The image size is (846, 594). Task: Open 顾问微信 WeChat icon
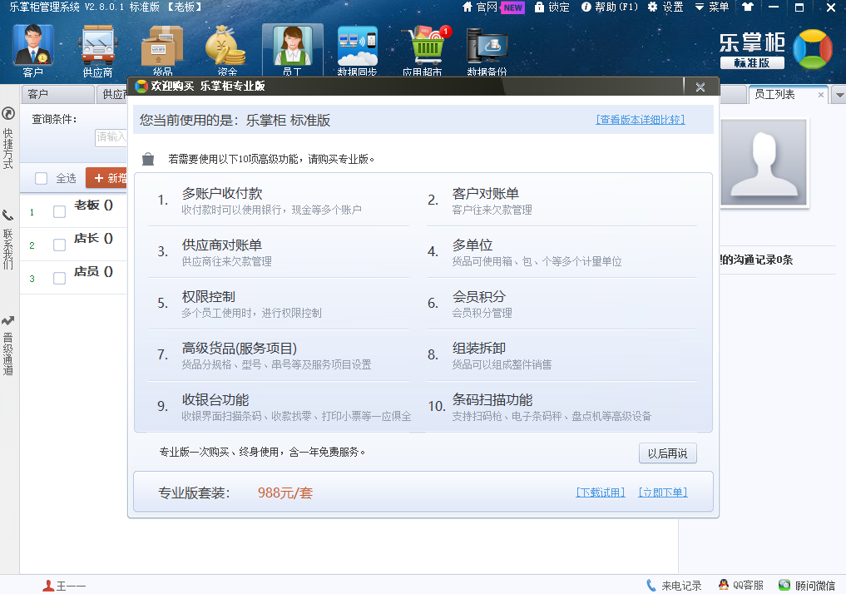click(784, 585)
